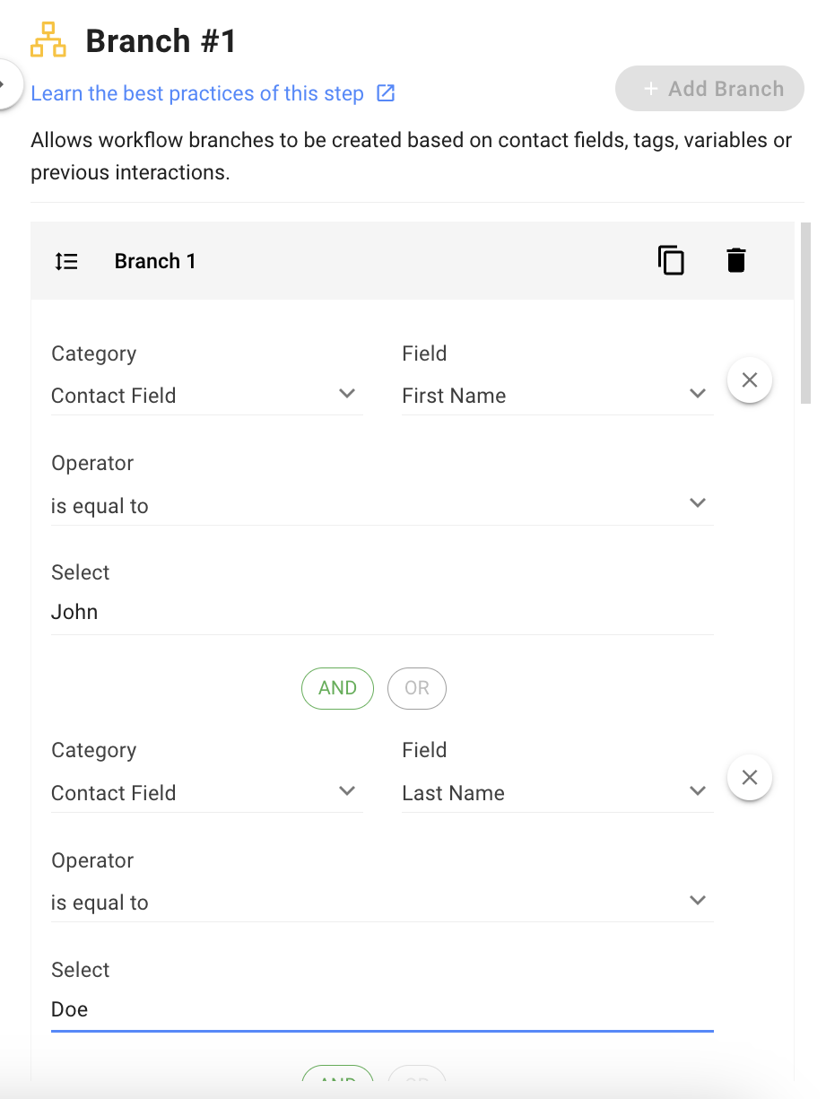Click the Select field containing Doe
Screen dimensions: 826x1099
click(381, 1009)
